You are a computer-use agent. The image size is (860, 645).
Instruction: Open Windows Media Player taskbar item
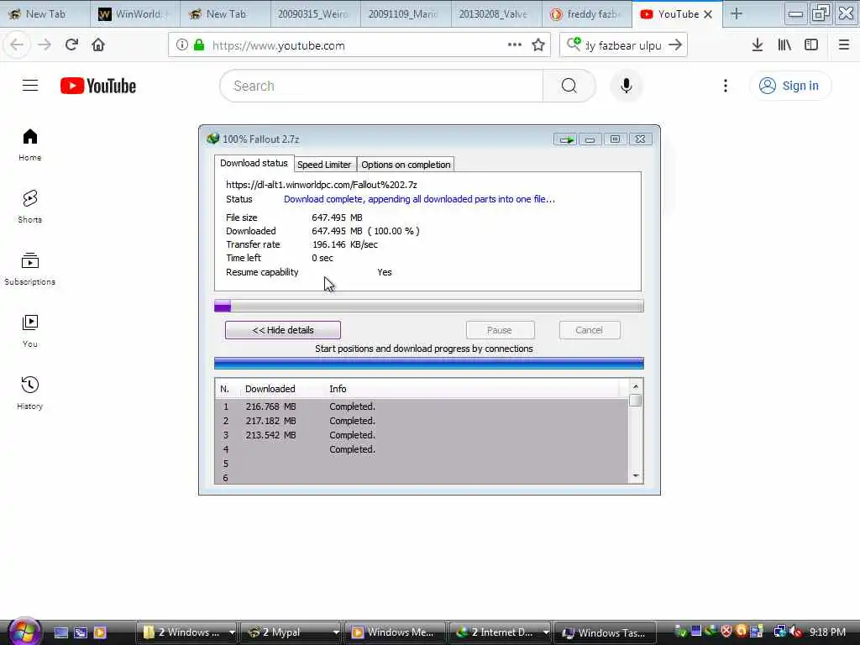(393, 632)
